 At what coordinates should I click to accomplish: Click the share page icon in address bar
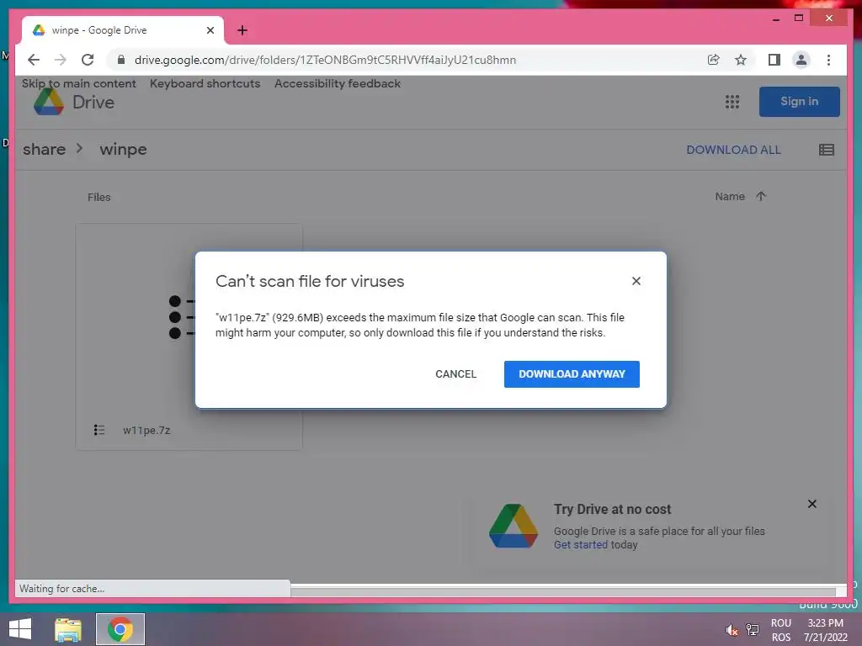pos(714,60)
